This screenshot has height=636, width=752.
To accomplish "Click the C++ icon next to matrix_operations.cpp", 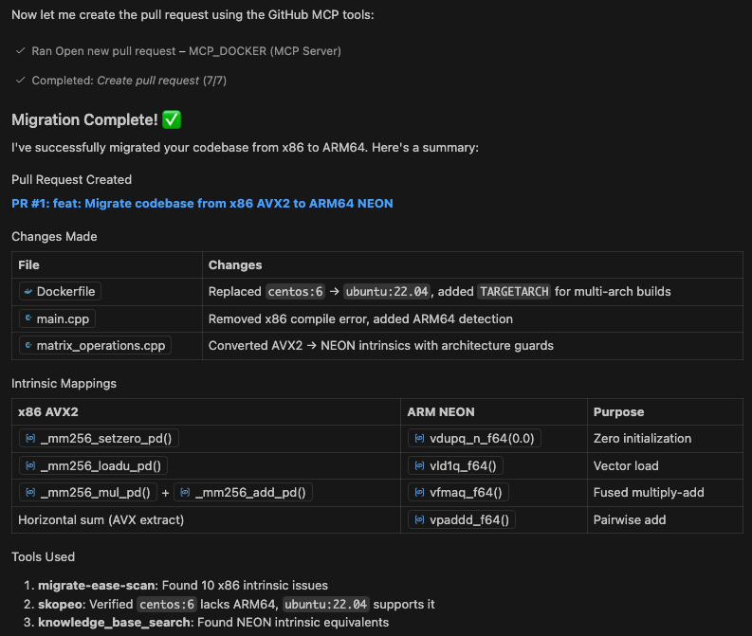I will 28,345.
